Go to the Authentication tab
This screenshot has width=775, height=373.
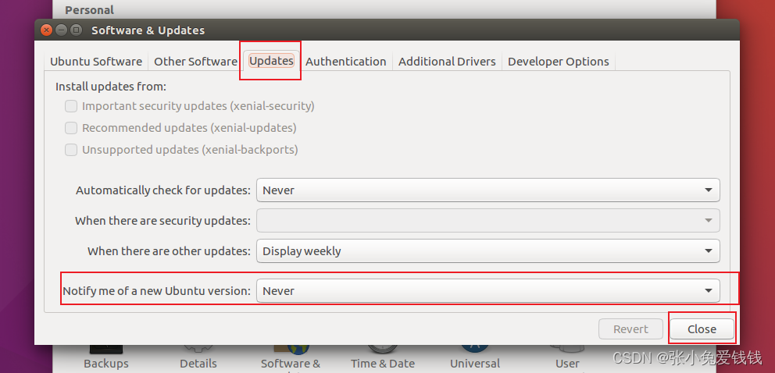pyautogui.click(x=345, y=62)
